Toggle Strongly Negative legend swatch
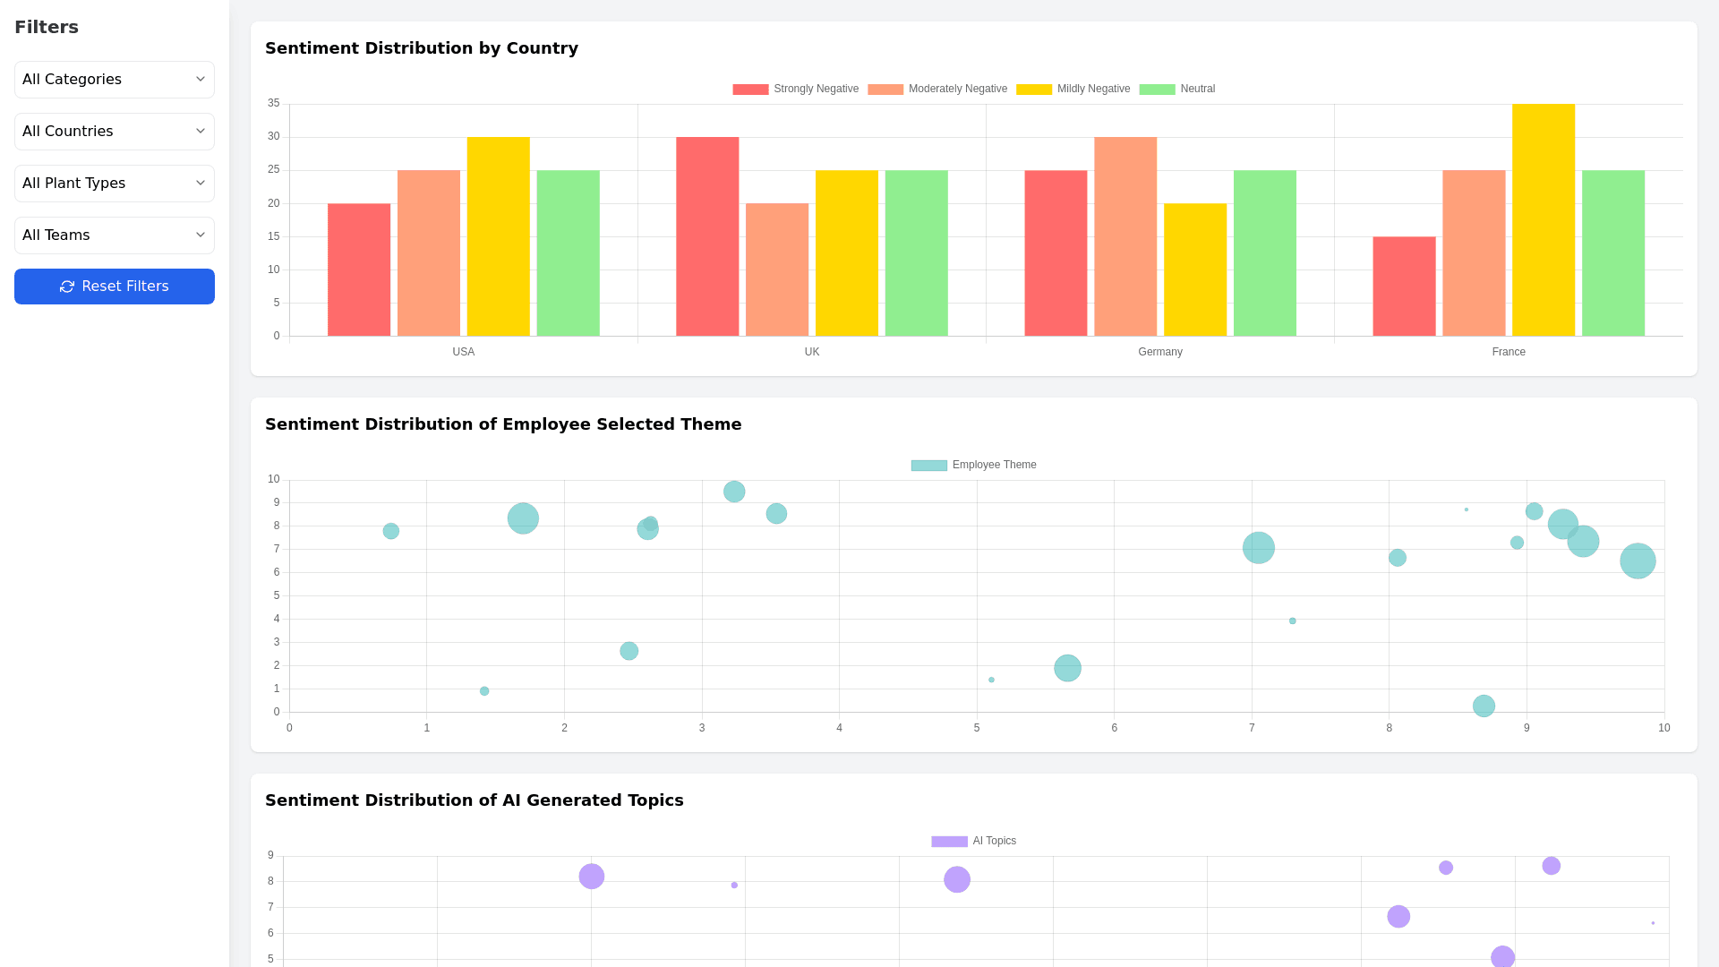The width and height of the screenshot is (1719, 967). [750, 90]
